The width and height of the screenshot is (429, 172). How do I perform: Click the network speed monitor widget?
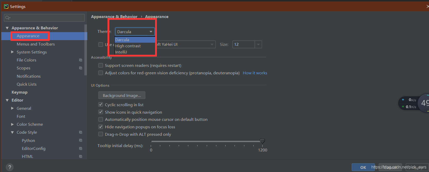click(414, 103)
